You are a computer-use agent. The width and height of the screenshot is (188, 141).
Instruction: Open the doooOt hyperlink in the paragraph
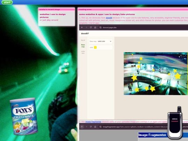[x=109, y=18]
